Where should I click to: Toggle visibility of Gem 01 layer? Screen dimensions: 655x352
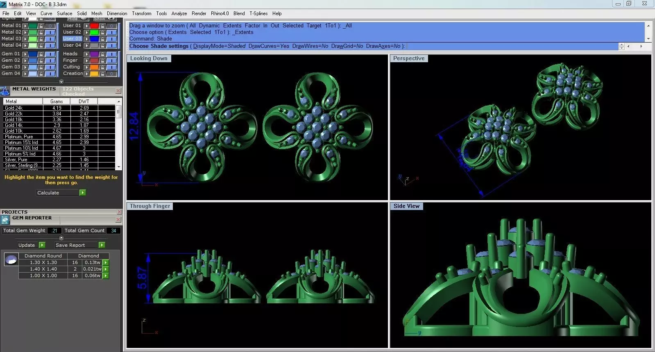(x=50, y=54)
